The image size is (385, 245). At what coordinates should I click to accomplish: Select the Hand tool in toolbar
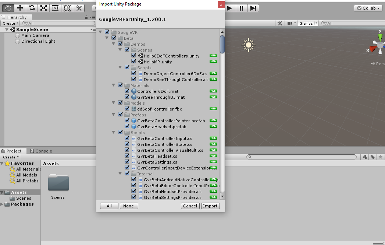tap(8, 8)
